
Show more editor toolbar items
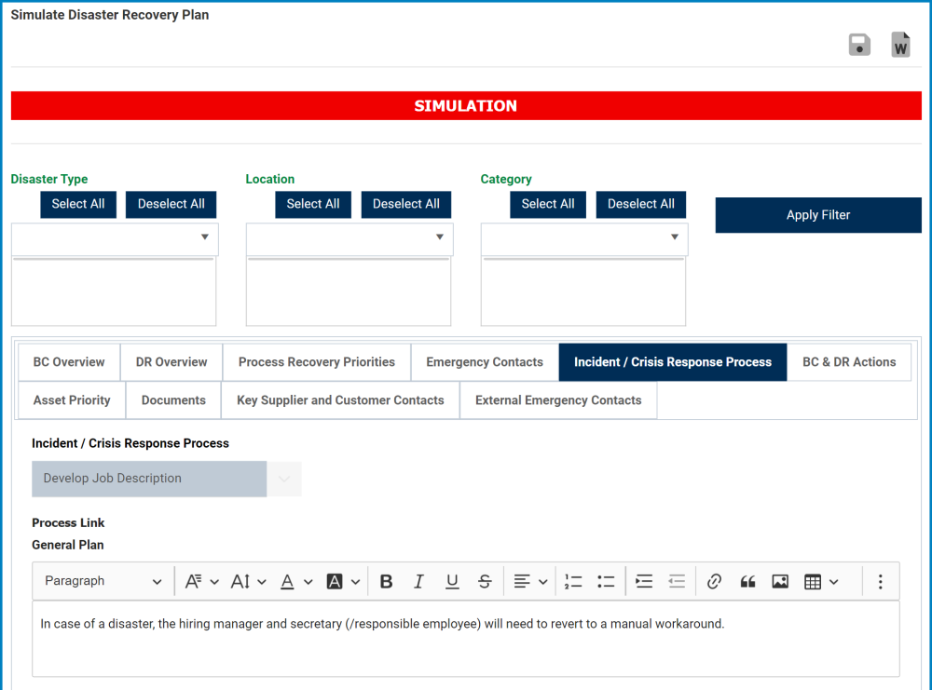pos(881,581)
